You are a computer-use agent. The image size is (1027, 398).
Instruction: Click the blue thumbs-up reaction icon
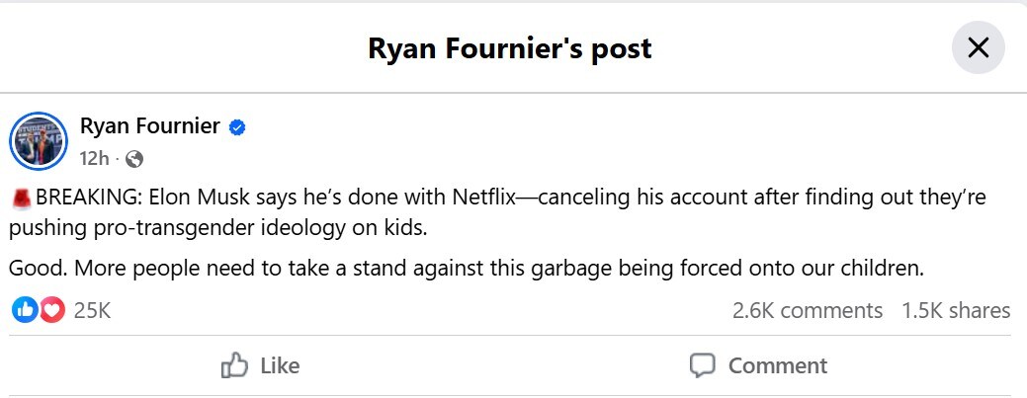(24, 310)
